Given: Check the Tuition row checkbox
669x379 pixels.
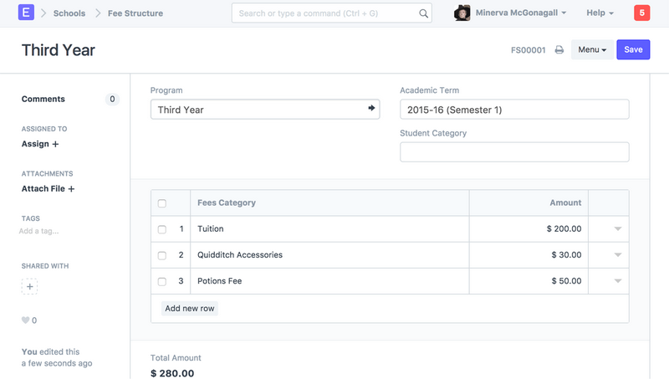Looking at the screenshot, I should coord(162,229).
